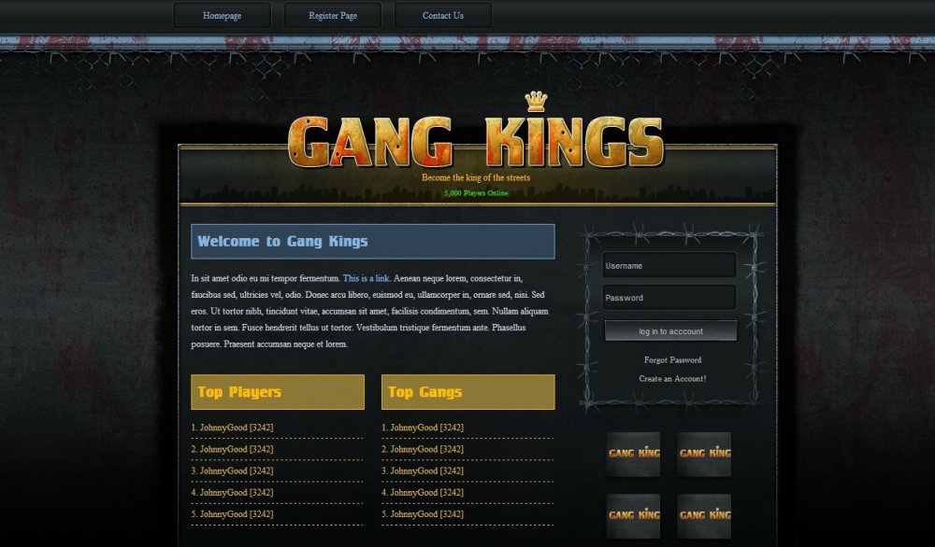The image size is (935, 547).
Task: Click the 'This is a link' hyperlink
Action: point(366,278)
